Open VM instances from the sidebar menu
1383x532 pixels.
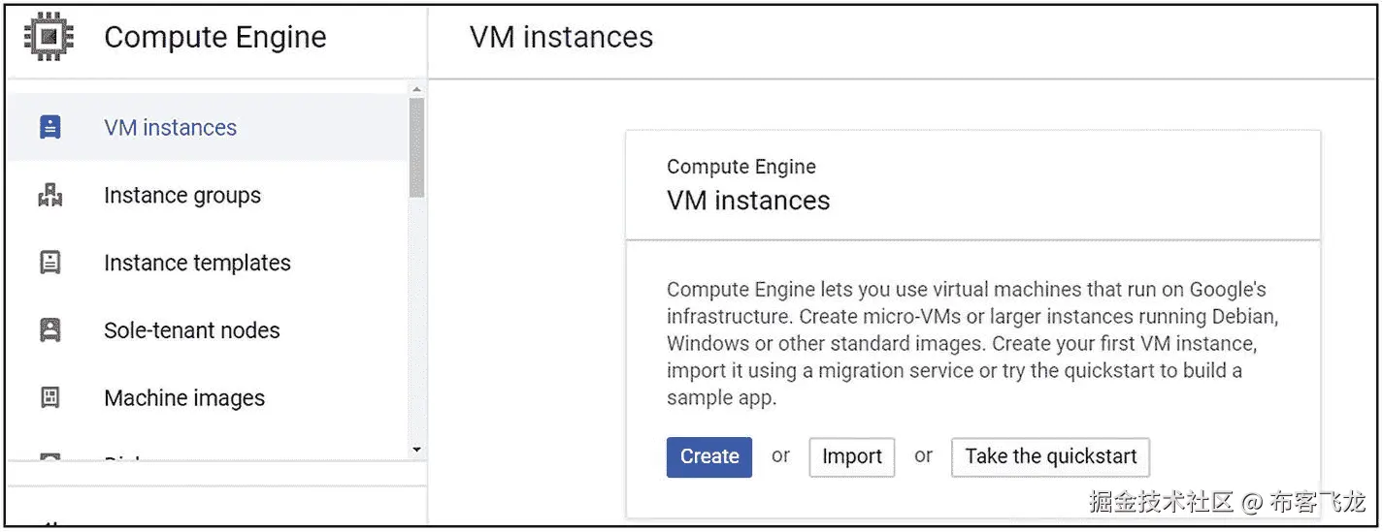pyautogui.click(x=170, y=127)
